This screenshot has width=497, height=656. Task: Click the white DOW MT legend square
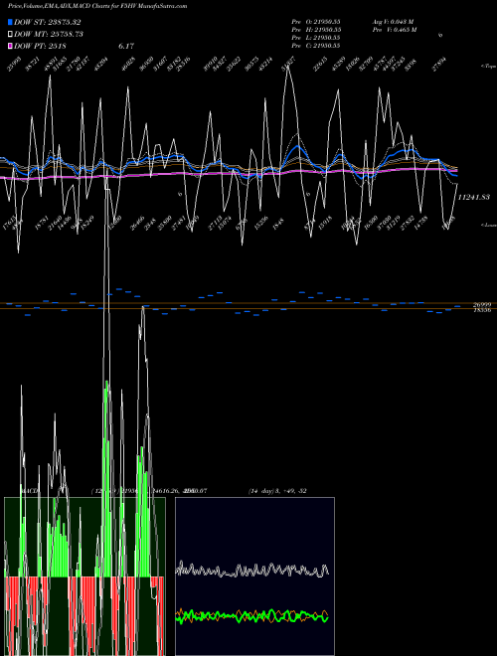tap(10, 34)
